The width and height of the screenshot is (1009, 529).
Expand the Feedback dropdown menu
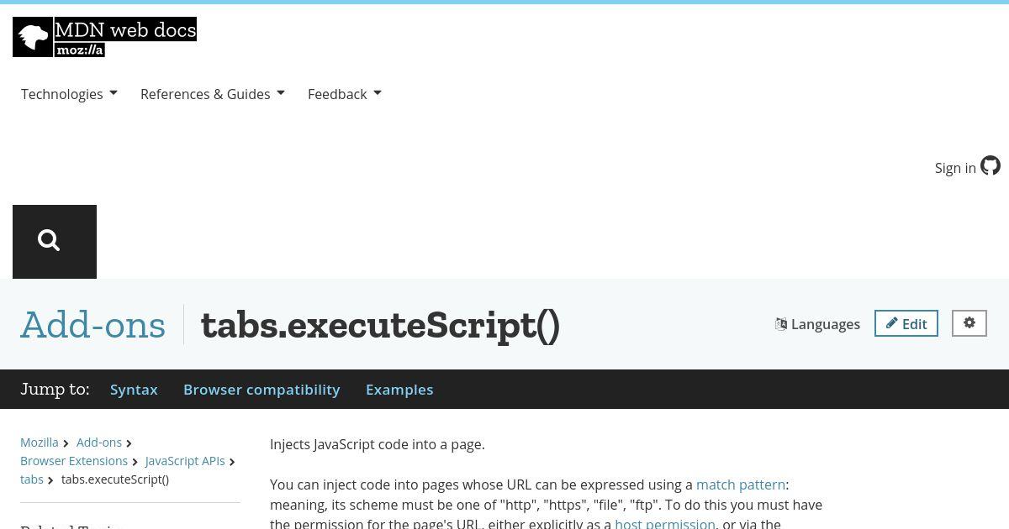click(x=345, y=94)
